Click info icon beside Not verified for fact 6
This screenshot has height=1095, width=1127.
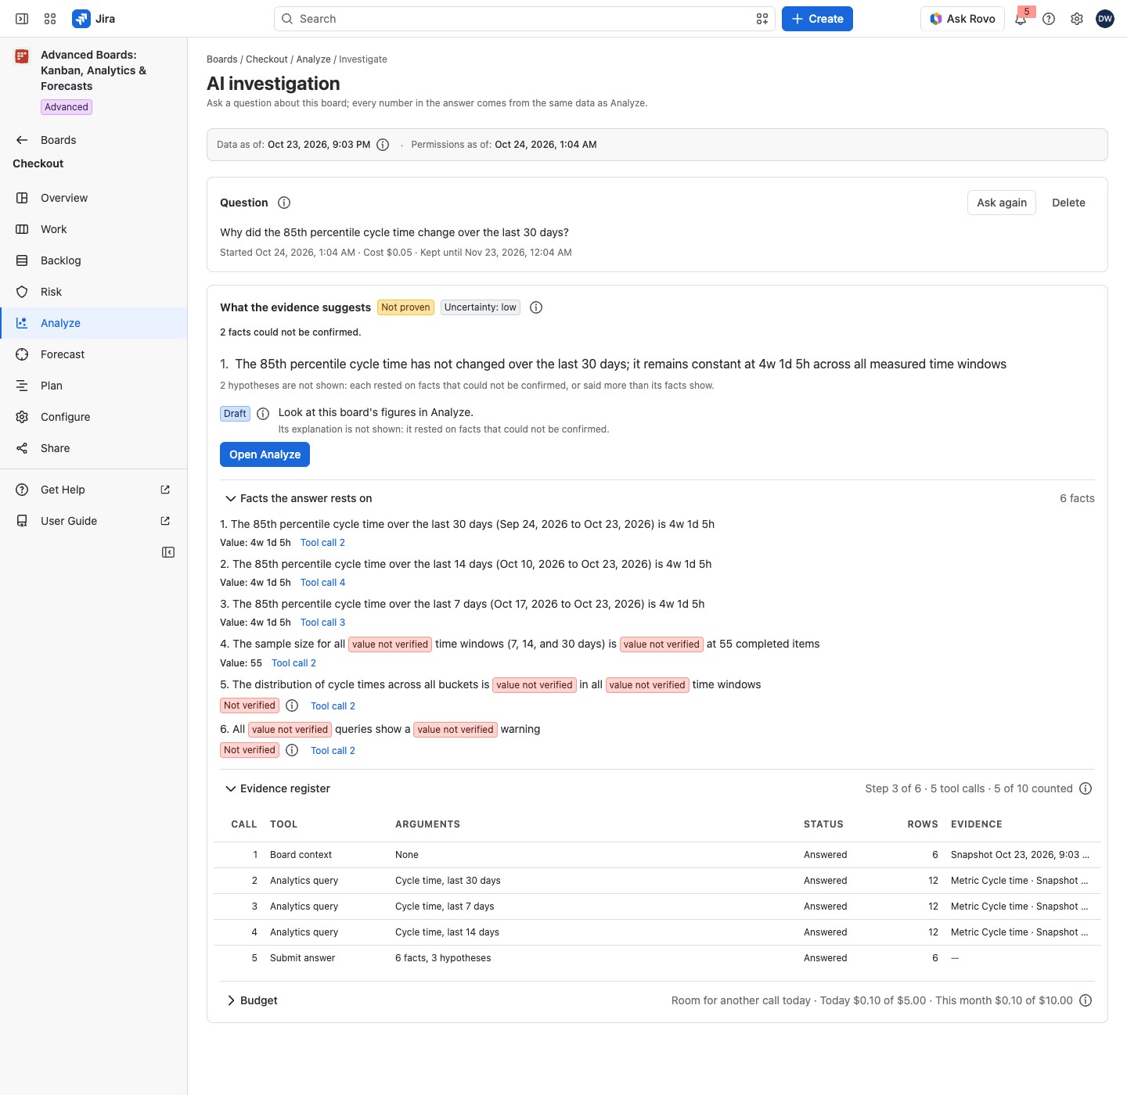(x=292, y=750)
